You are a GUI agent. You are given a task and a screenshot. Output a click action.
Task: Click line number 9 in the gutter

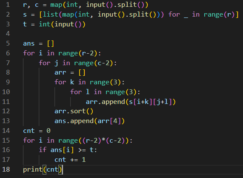[x=8, y=82]
